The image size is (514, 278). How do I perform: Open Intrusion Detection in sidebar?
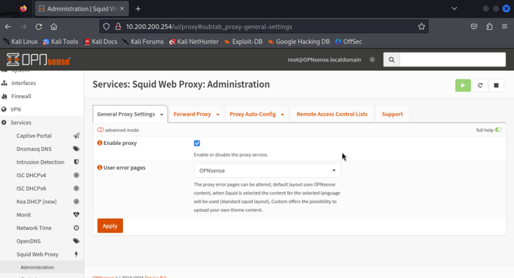(x=40, y=162)
